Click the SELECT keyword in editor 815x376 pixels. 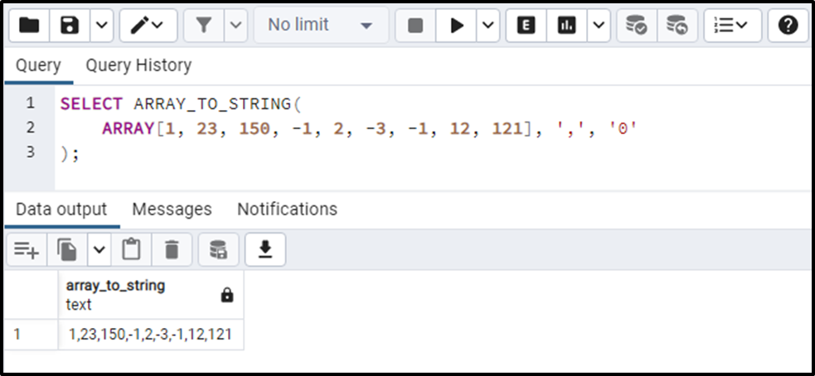click(91, 104)
